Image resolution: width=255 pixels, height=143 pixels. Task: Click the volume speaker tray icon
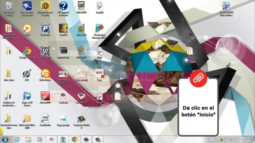click(235, 139)
